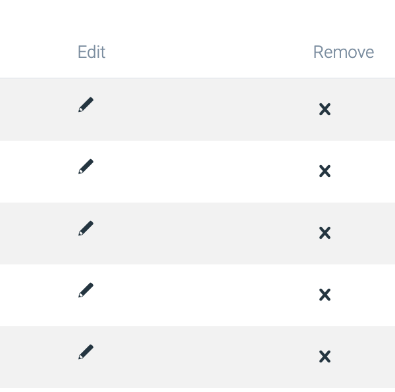Click the pencil icon in the first row
The height and width of the screenshot is (392, 395).
pos(86,105)
